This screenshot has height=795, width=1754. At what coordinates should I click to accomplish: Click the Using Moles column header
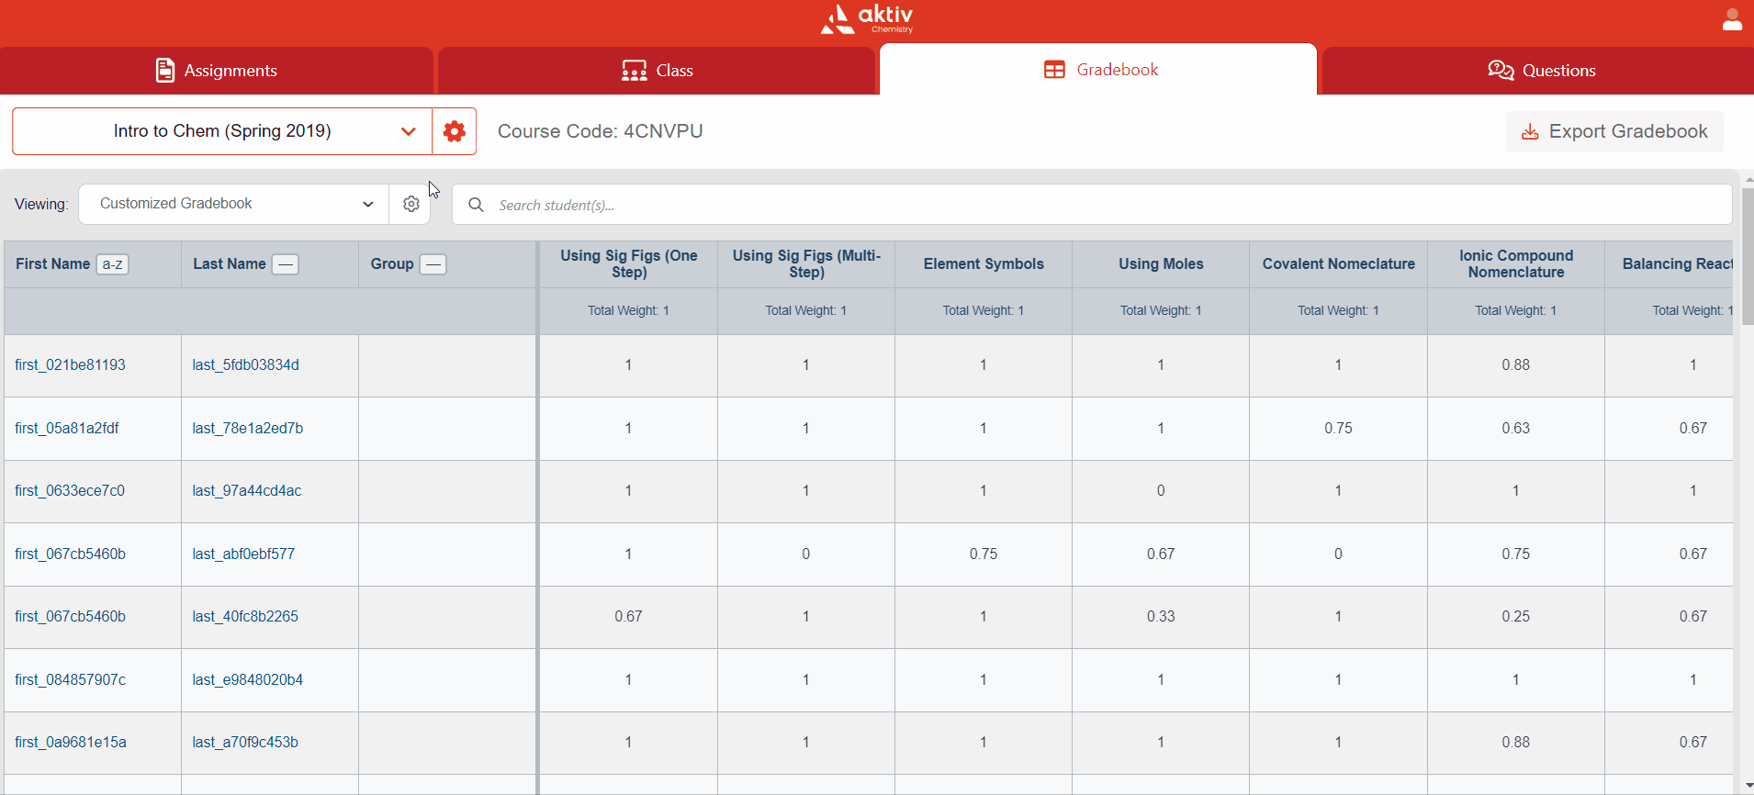pyautogui.click(x=1160, y=264)
